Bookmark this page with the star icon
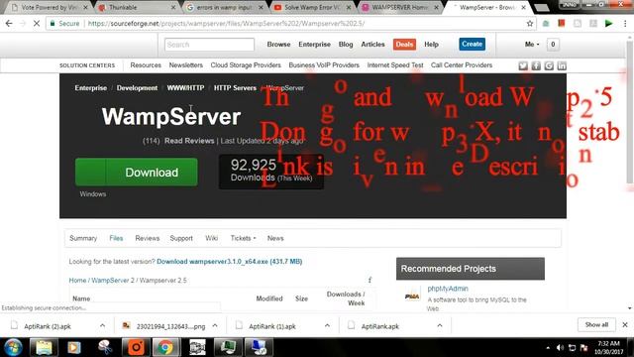 tap(530, 24)
